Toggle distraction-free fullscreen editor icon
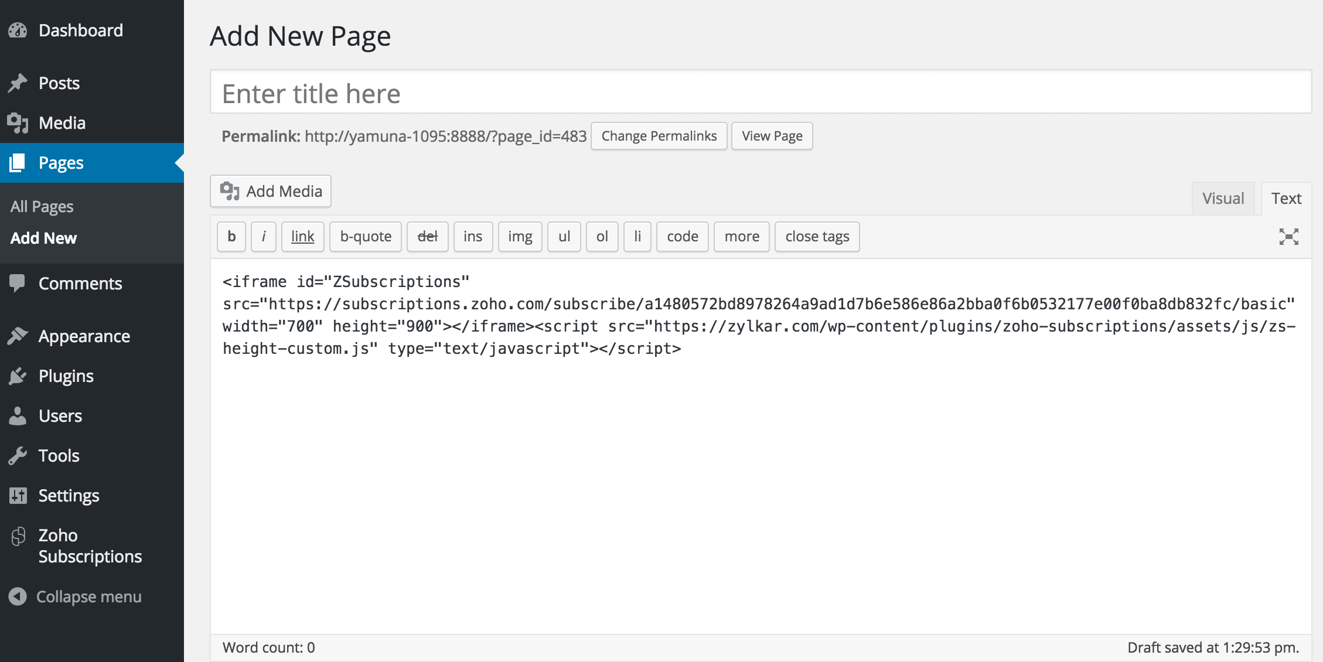 tap(1288, 237)
